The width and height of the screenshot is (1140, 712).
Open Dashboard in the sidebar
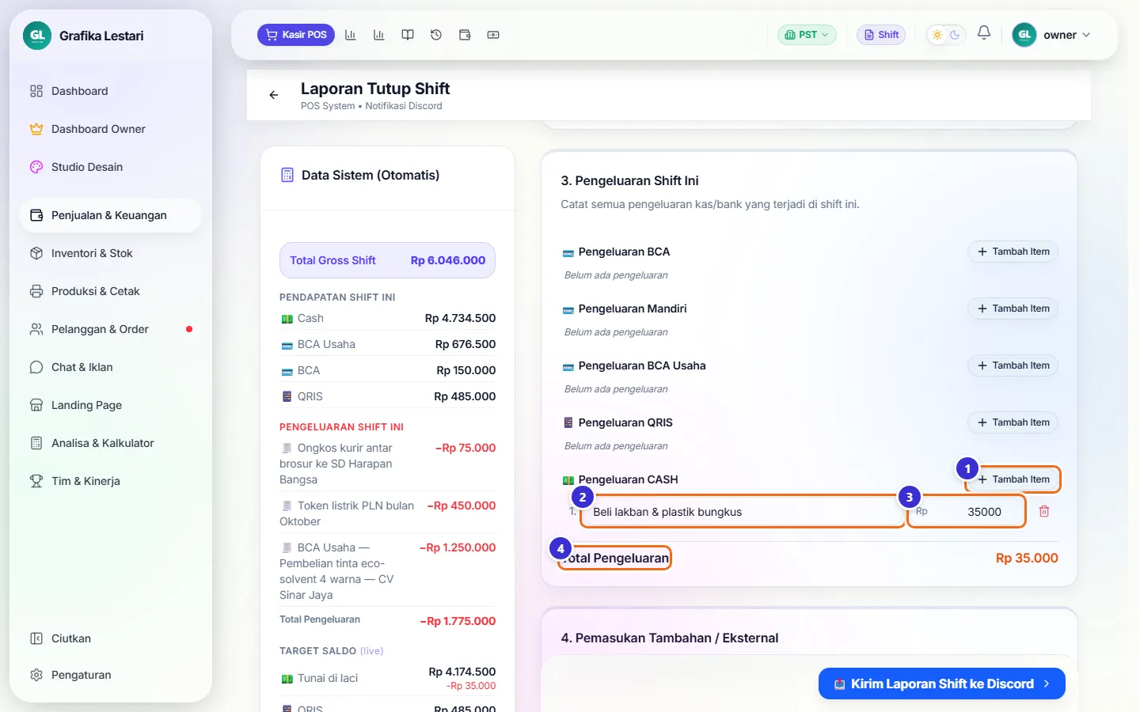111,91
